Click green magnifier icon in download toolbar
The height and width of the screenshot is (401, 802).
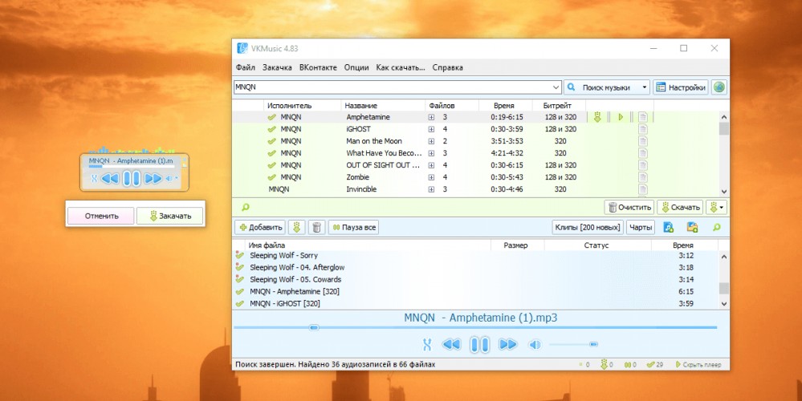click(x=717, y=227)
